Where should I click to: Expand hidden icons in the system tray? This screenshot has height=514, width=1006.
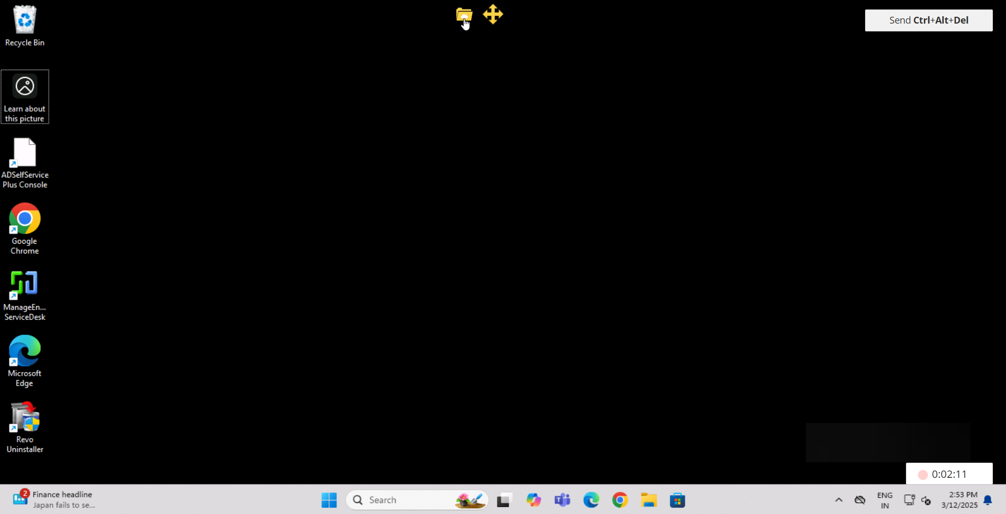[x=838, y=500]
